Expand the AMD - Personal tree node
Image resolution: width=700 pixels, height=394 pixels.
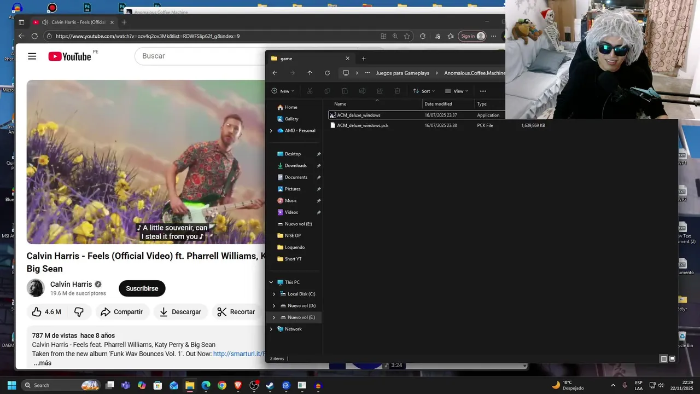pos(271,131)
